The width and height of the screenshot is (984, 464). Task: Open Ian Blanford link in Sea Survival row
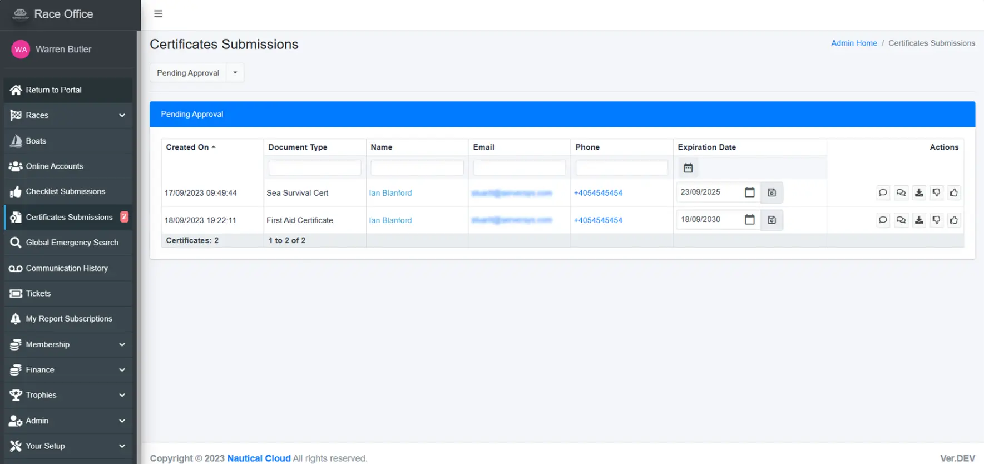click(390, 193)
